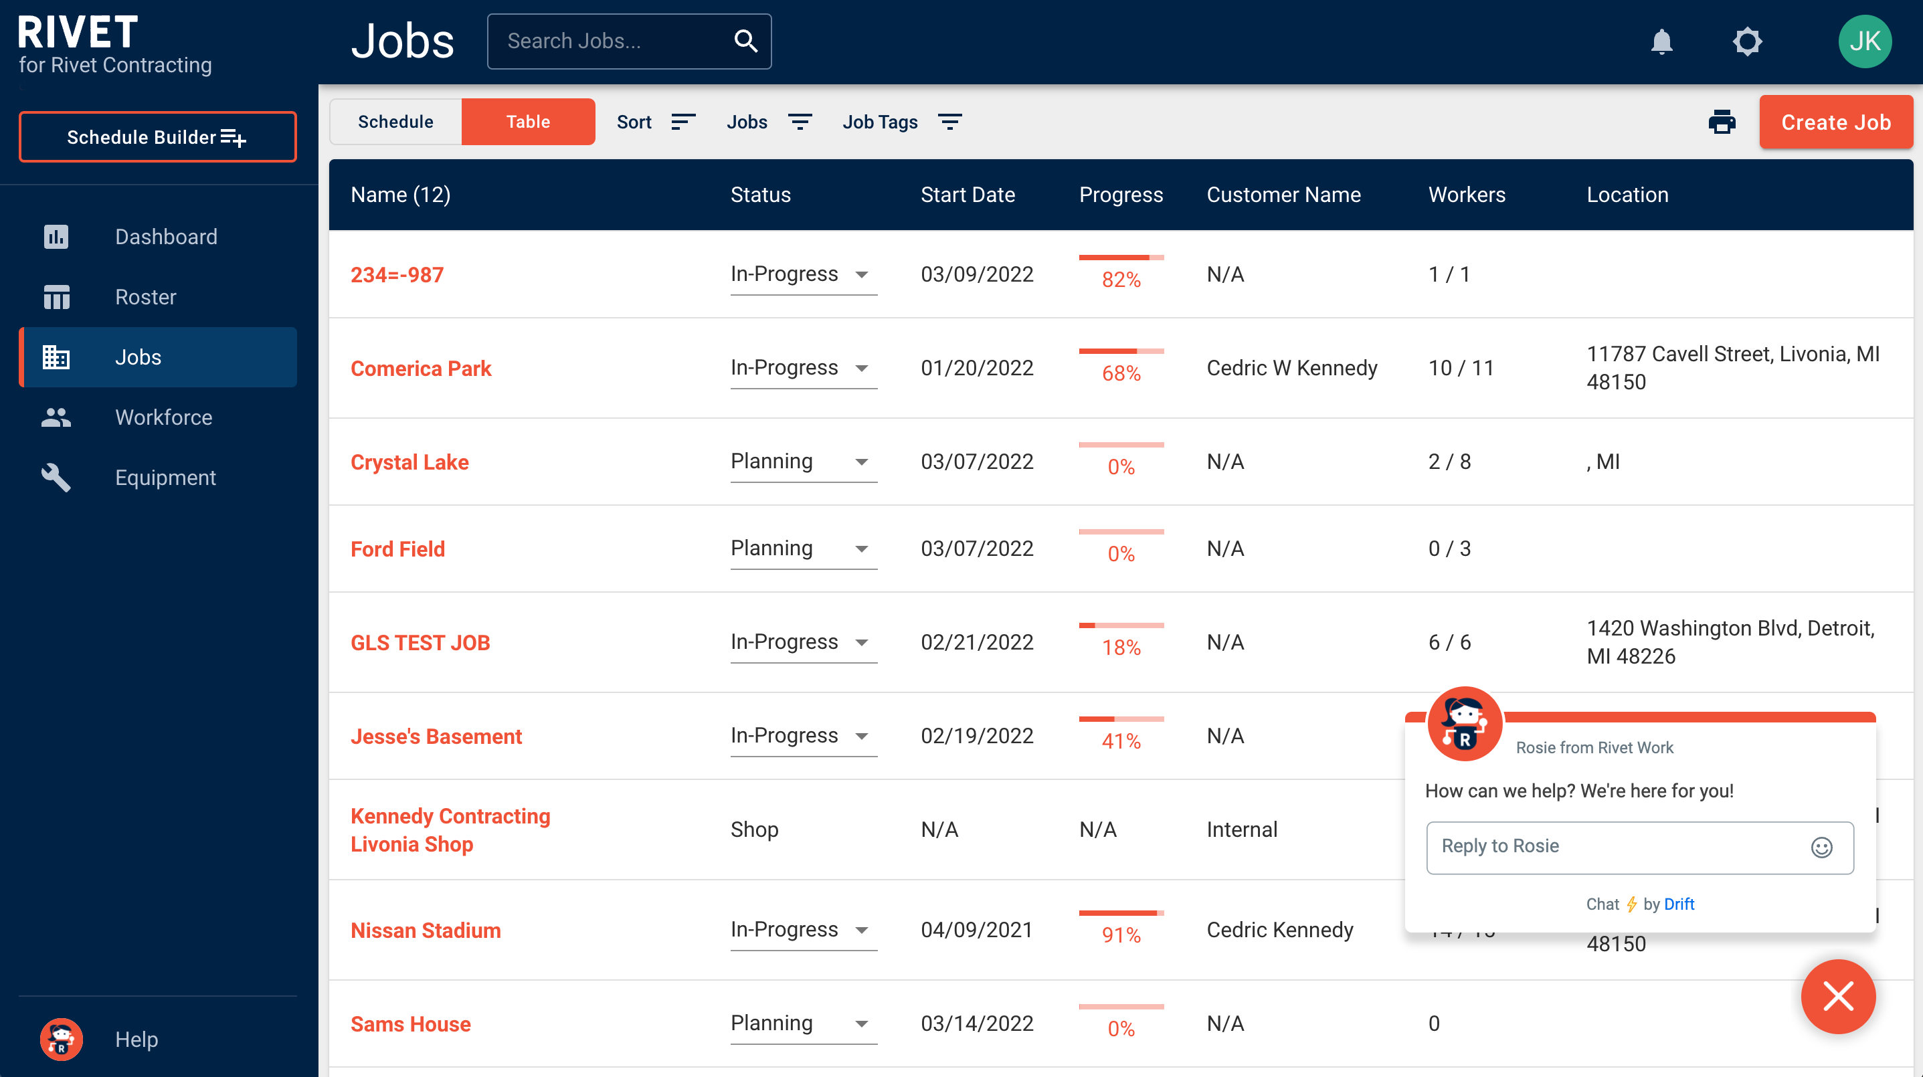This screenshot has height=1077, width=1923.
Task: Close the Drift chat widget
Action: tap(1838, 997)
